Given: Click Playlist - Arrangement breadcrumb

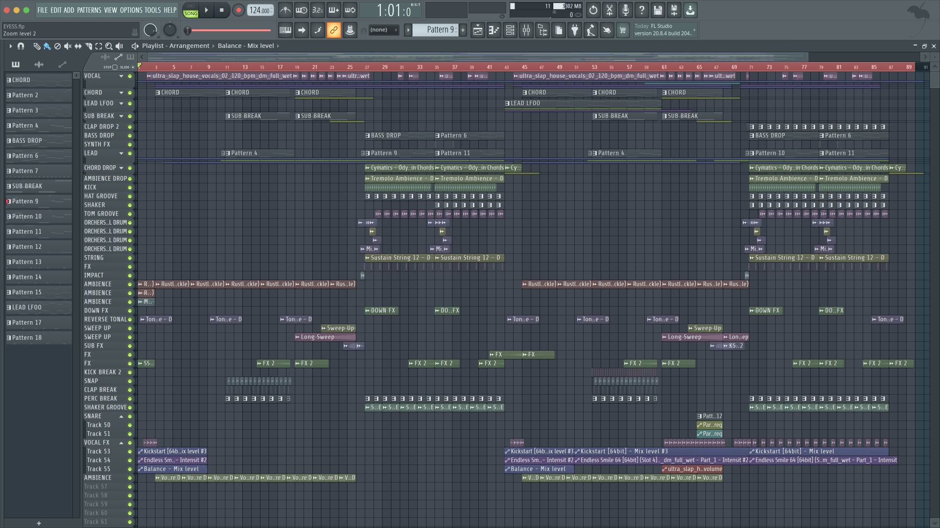Looking at the screenshot, I should click(x=176, y=46).
